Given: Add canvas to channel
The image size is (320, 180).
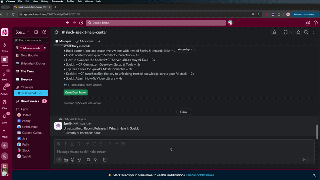Looking at the screenshot, I should click(84, 41).
